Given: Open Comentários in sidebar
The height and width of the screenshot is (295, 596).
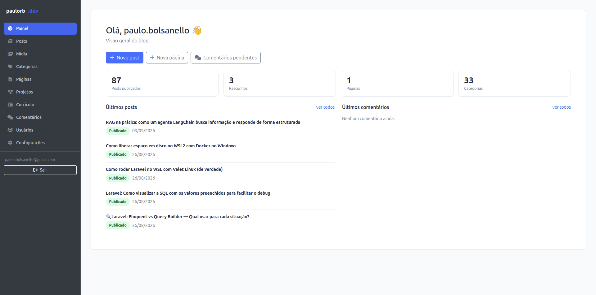Looking at the screenshot, I should click(x=40, y=117).
